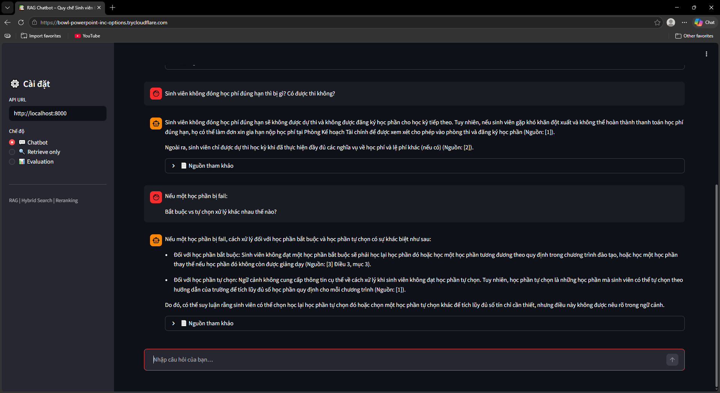
Task: Open the tab list dropdown arrow
Action: click(x=7, y=7)
